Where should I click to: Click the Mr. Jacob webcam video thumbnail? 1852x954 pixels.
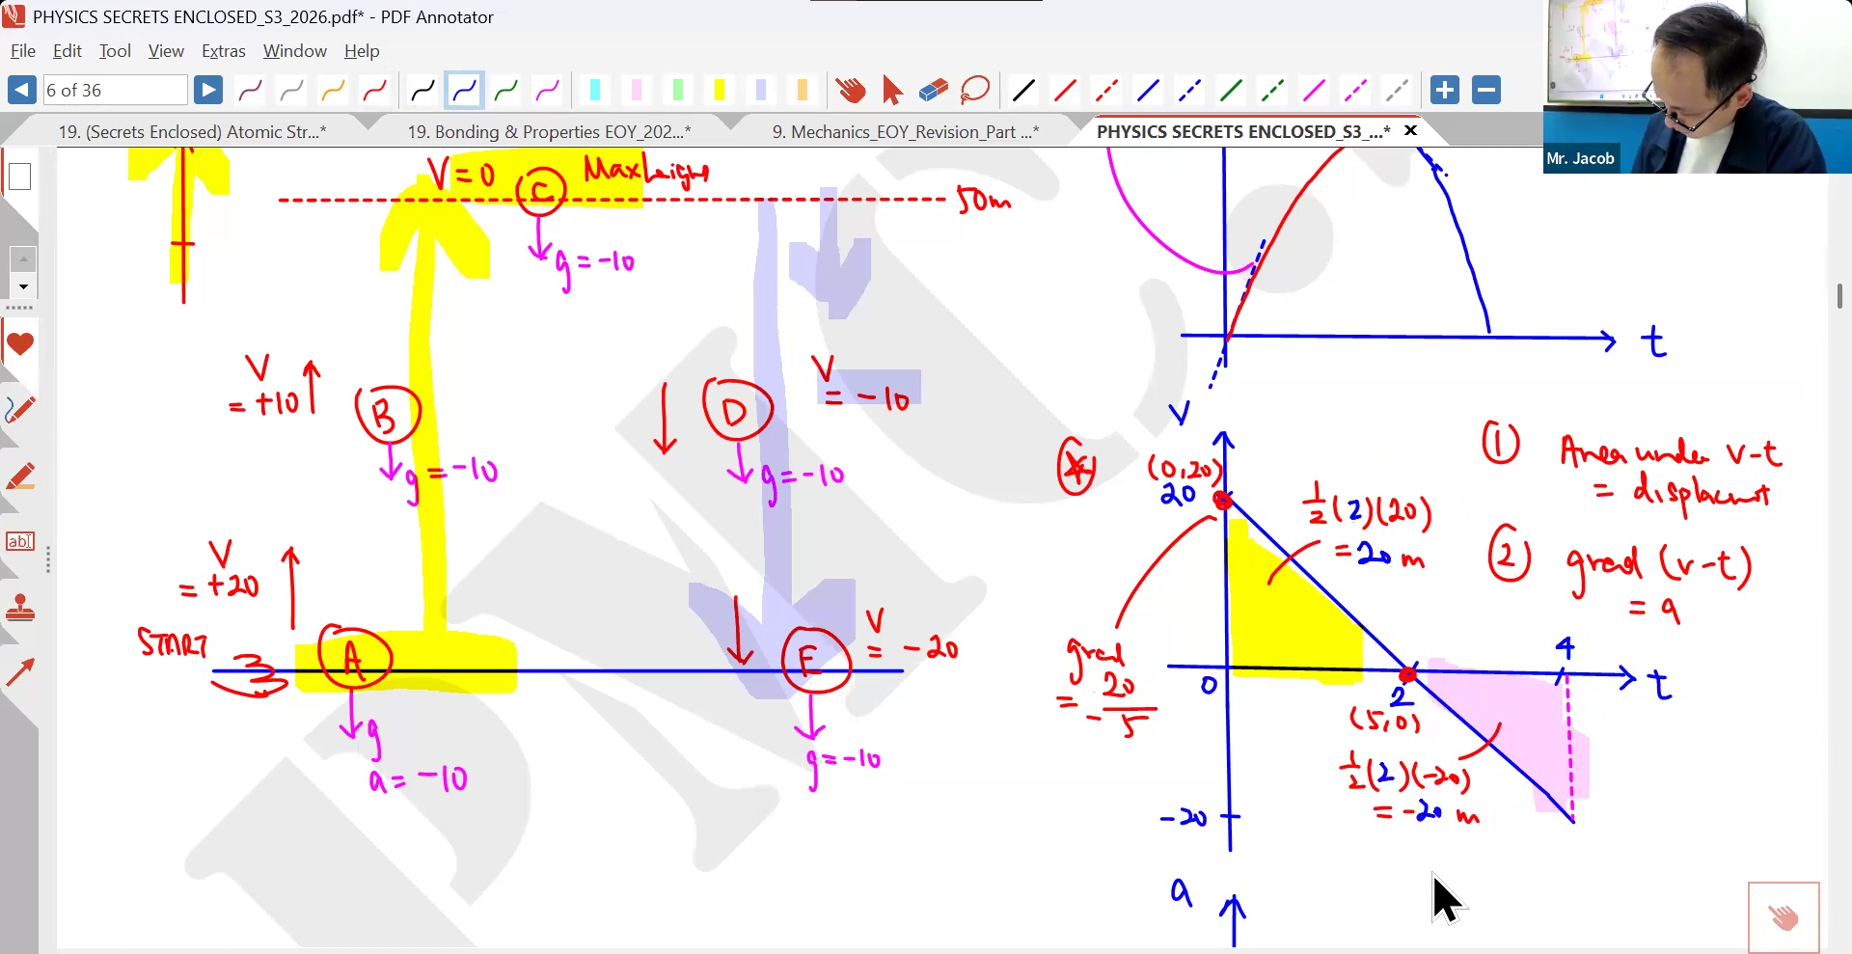[1697, 87]
